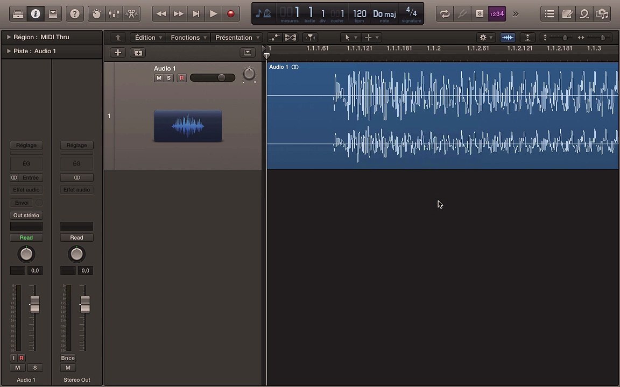This screenshot has height=387, width=620.
Task: Open the Editors scissors icon
Action: [131, 14]
